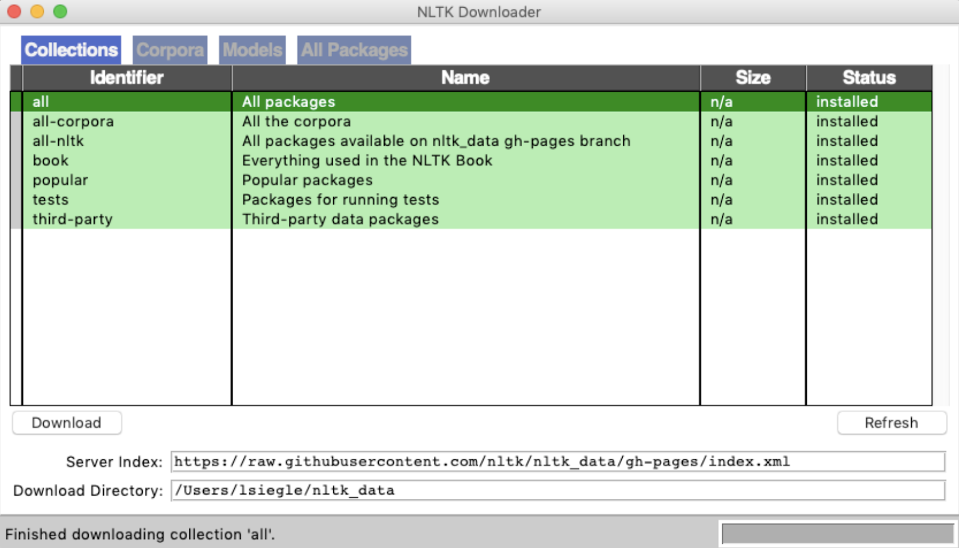The image size is (959, 548).
Task: Click 'Packages for running tests' cell
Action: pyautogui.click(x=340, y=200)
